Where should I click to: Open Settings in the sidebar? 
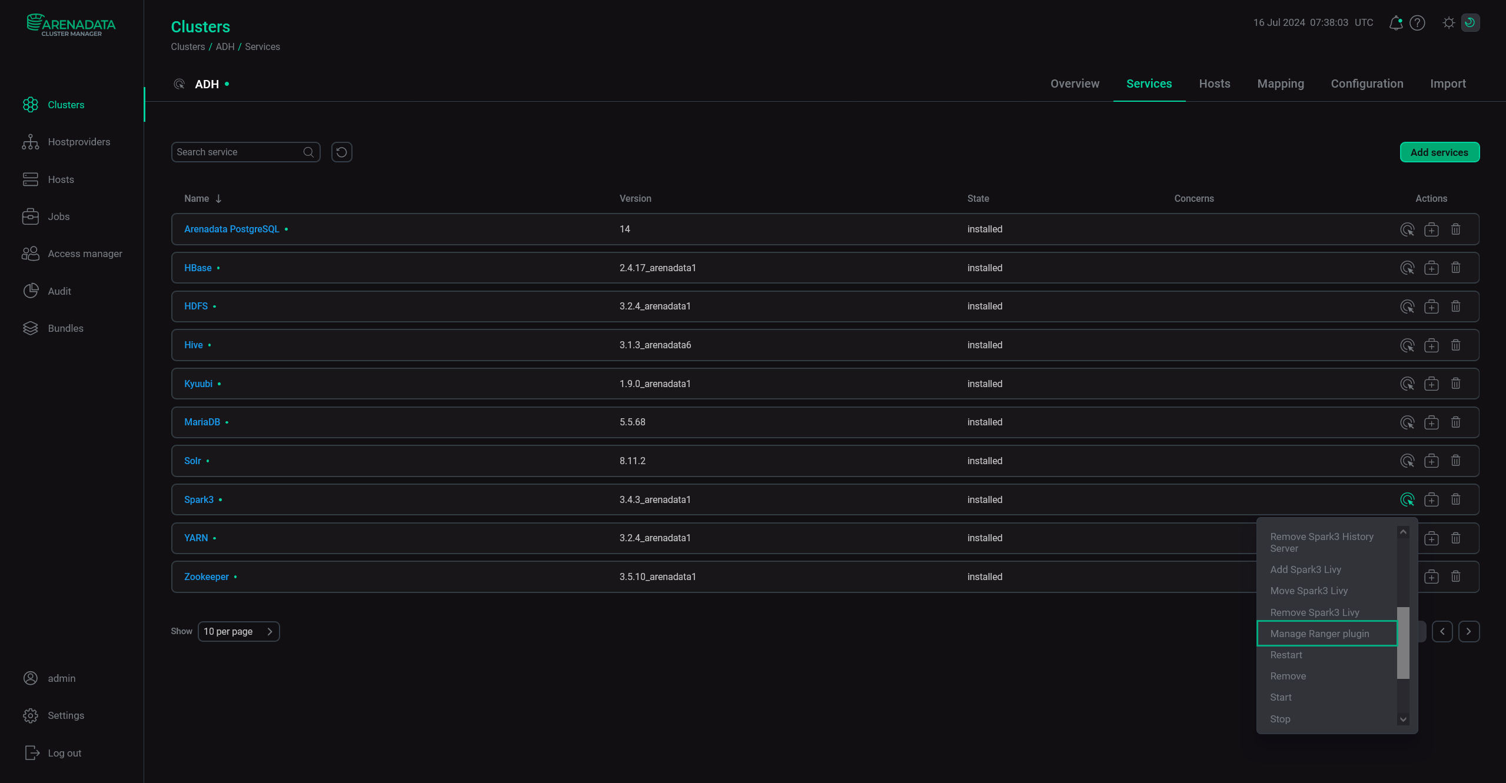coord(54,716)
